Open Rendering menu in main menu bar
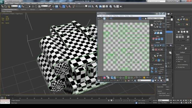The height and width of the screenshot is (108, 192). click(x=57, y=4)
